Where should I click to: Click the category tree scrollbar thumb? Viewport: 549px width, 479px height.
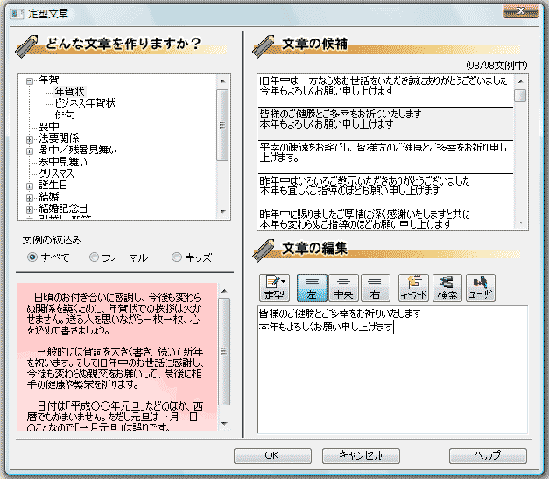pyautogui.click(x=222, y=125)
